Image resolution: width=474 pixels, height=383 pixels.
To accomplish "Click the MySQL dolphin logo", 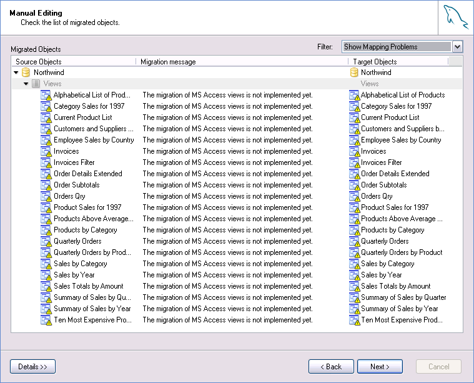I will tap(455, 17).
